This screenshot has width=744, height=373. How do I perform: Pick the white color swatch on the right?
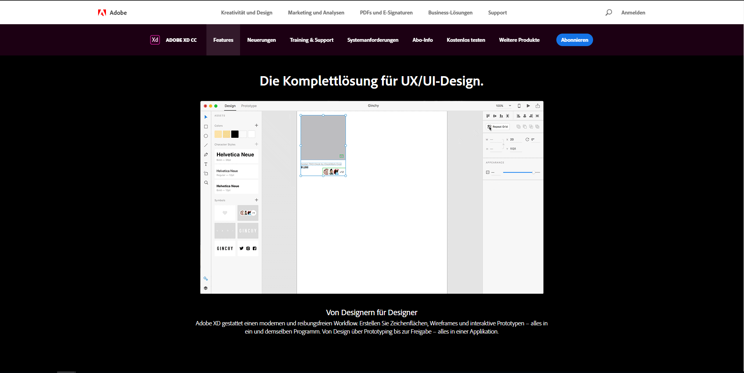click(251, 134)
